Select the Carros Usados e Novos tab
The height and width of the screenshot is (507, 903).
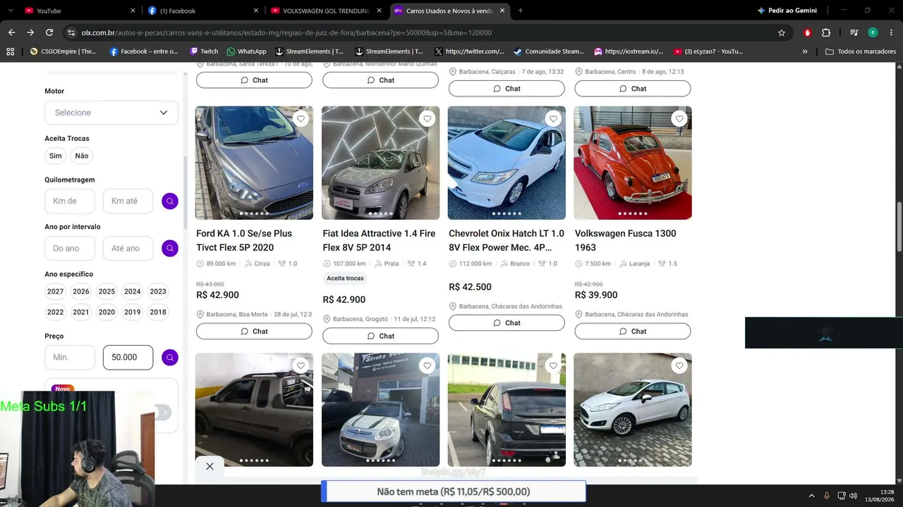[450, 11]
